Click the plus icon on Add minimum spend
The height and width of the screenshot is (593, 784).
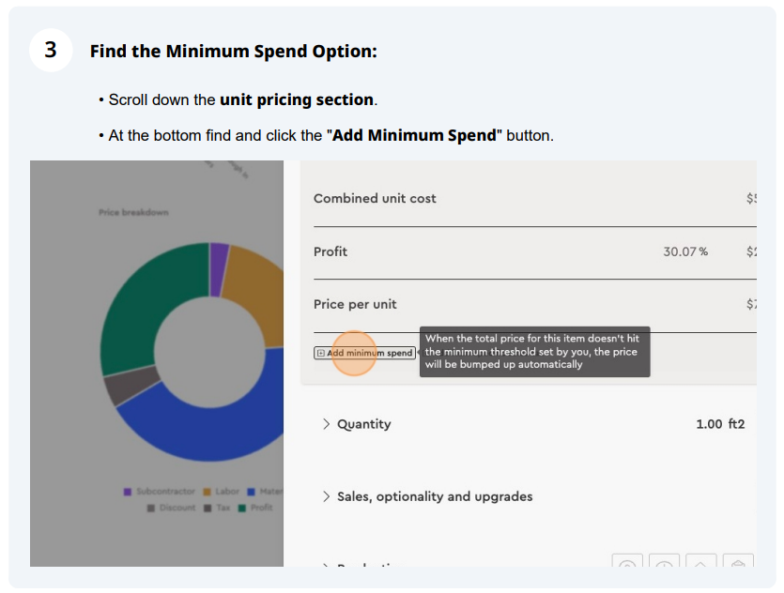tap(320, 354)
